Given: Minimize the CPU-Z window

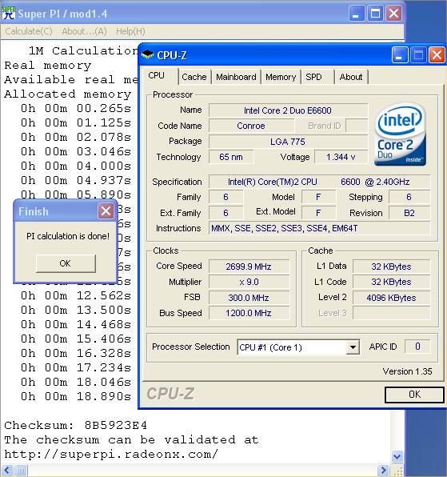Looking at the screenshot, I should [399, 55].
